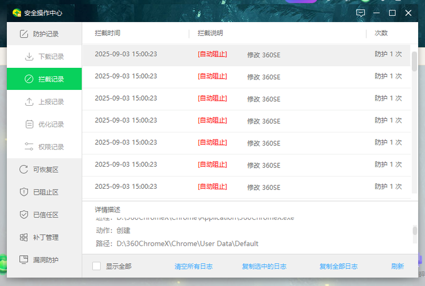
Task: Click 清空所有日志 link
Action: click(194, 266)
